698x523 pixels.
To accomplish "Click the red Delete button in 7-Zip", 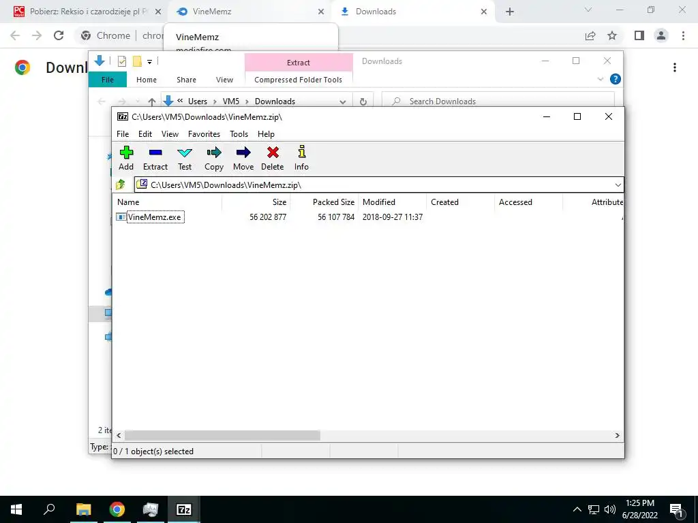I will point(273,158).
